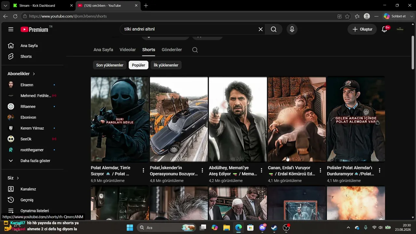416x234 pixels.
Task: Switch to the channel Ana Sayfa tab
Action: pos(103,50)
